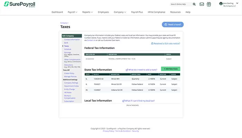Select the Illinois SUI ER description
242x138 pixels.
click(x=117, y=84)
